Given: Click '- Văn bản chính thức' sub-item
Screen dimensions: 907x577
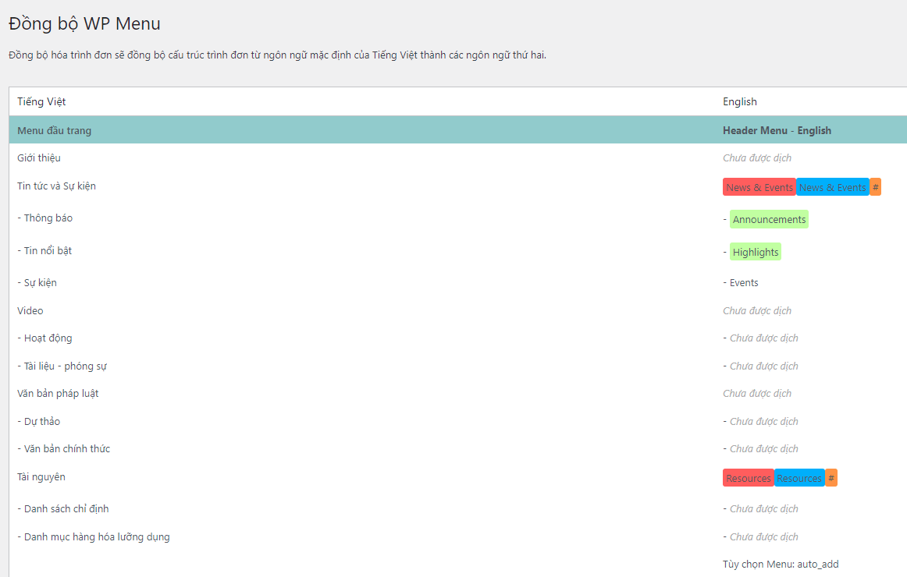Looking at the screenshot, I should tap(64, 449).
